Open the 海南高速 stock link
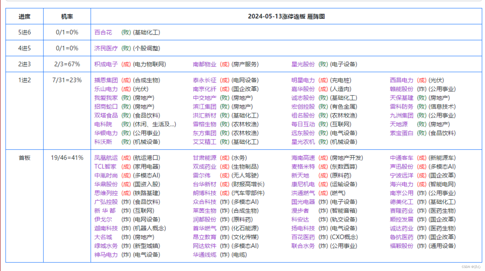Screen dimensions: 485x271 click(303, 158)
